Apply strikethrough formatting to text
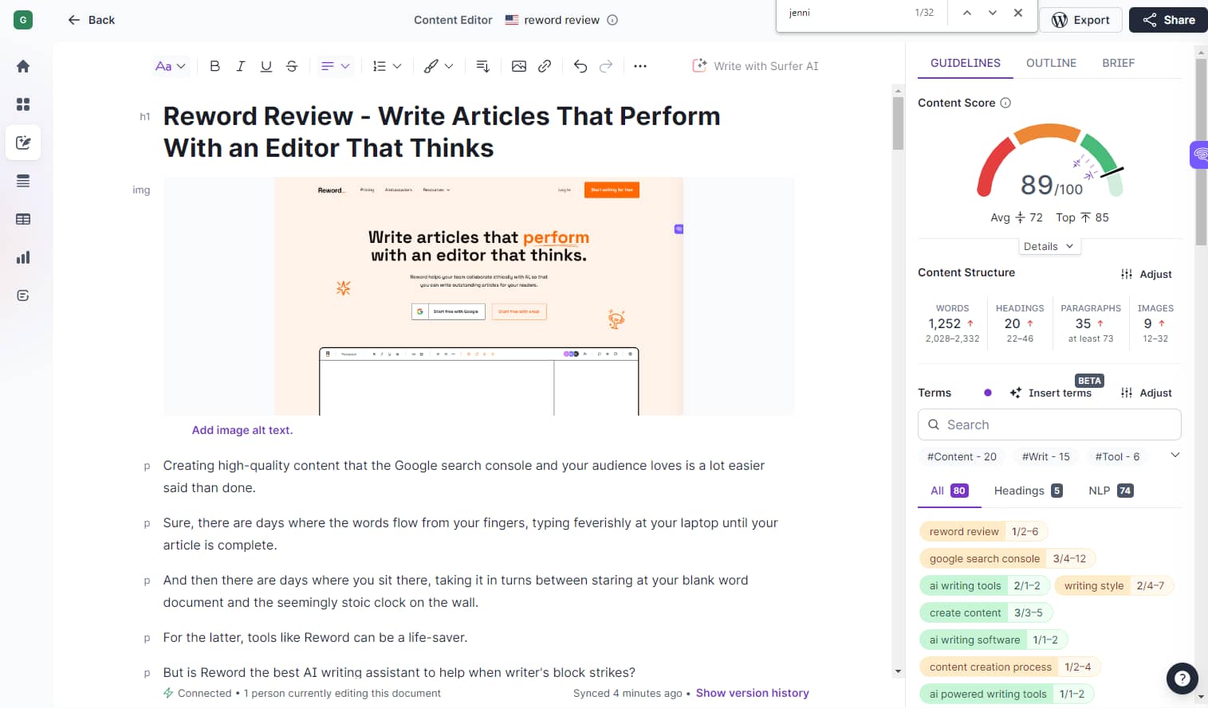 (x=291, y=66)
